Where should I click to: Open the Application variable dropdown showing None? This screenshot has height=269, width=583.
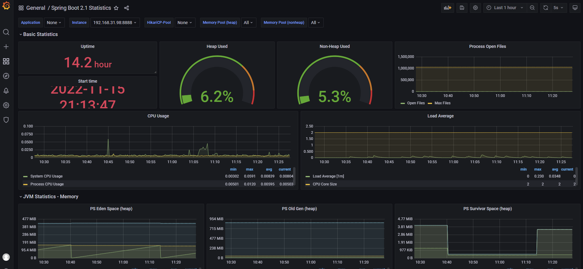coord(54,23)
